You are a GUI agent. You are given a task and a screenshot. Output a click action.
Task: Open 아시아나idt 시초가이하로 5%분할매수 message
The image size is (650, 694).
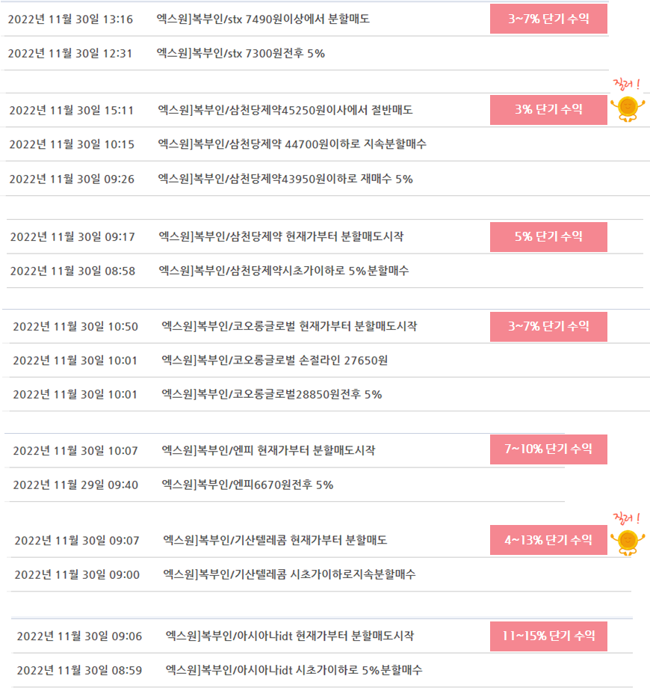click(x=294, y=670)
